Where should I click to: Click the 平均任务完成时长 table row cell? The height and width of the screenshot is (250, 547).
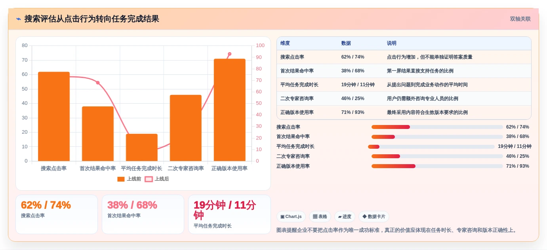(x=299, y=85)
